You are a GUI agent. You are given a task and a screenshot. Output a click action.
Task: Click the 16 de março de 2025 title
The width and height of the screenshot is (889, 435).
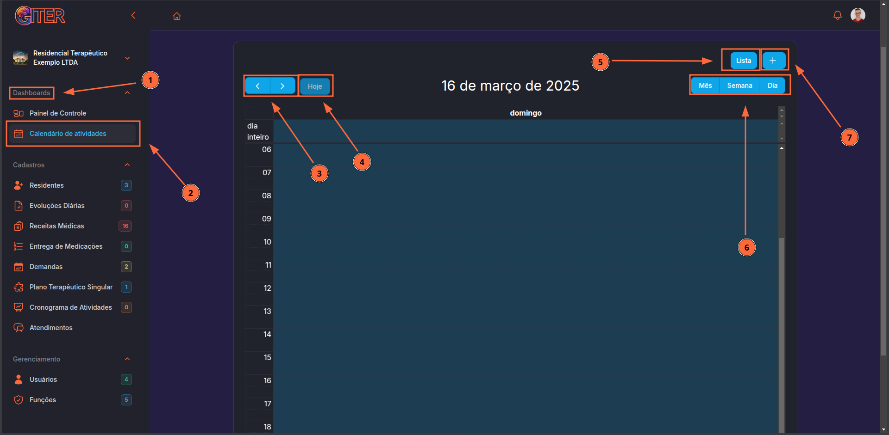tap(510, 86)
